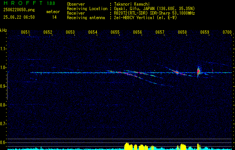Click the 0656 time axis marker
The image size is (235, 150).
(137, 32)
